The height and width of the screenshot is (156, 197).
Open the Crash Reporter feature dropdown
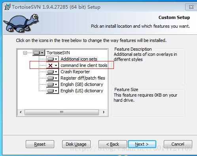pos(53,72)
